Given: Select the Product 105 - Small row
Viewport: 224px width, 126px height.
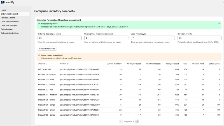Looking at the screenshot, I should coord(129,100).
